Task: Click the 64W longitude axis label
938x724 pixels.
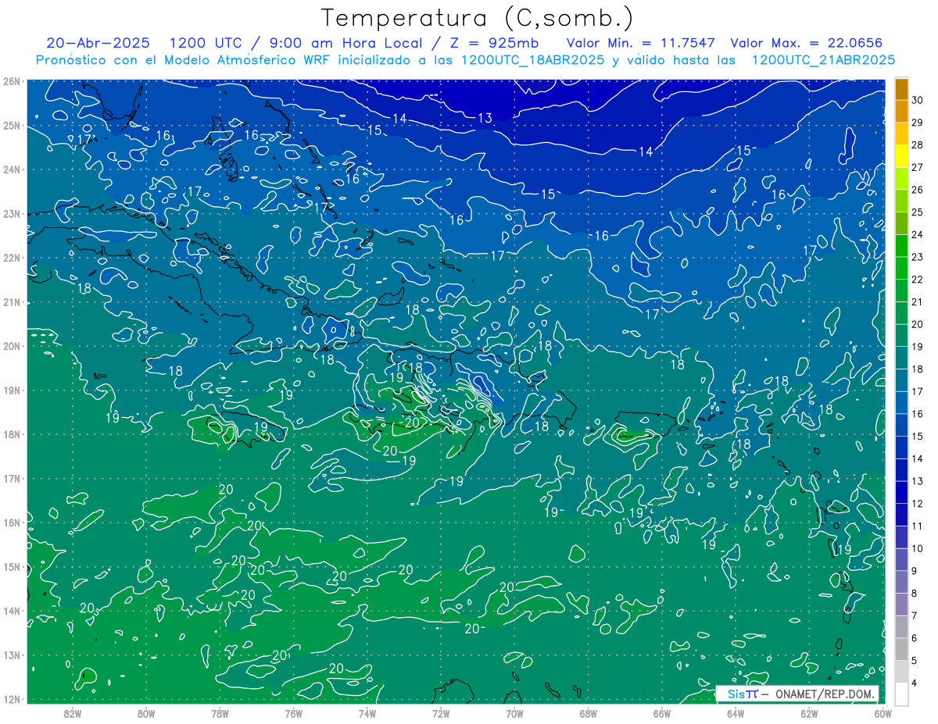Action: point(736,714)
